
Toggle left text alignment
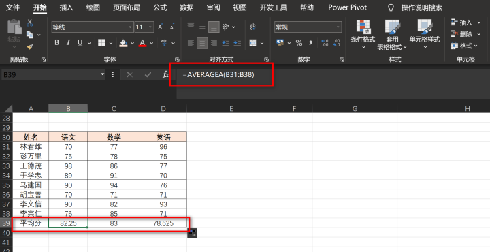191,42
